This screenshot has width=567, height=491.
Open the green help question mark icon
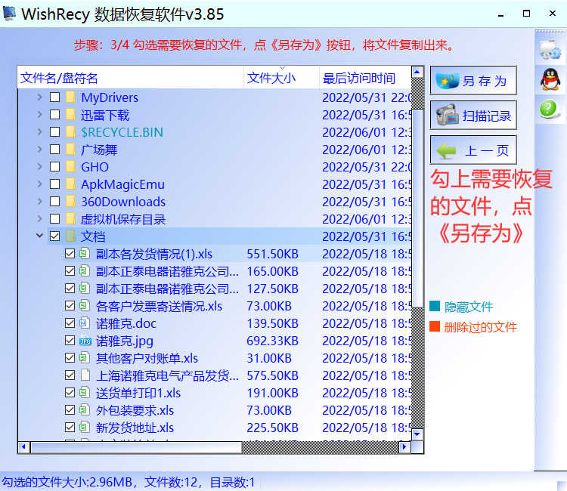click(x=550, y=108)
